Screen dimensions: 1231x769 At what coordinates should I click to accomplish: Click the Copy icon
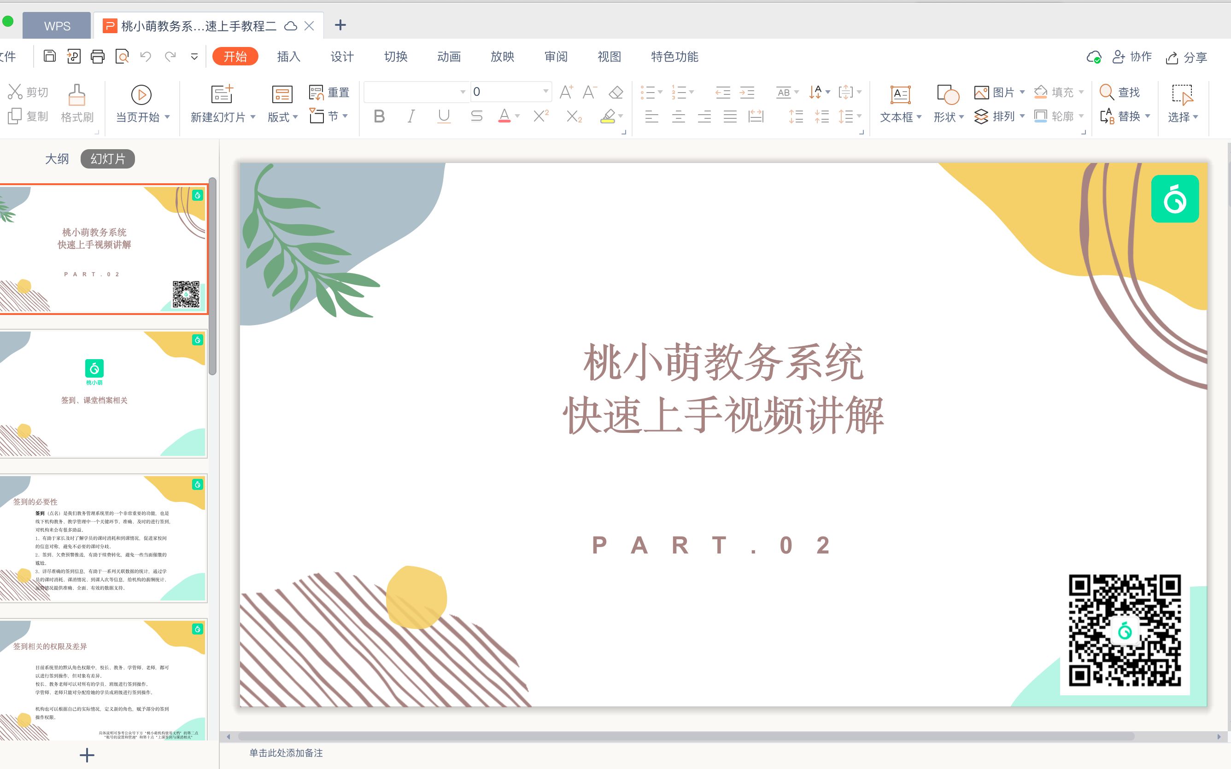tap(15, 117)
